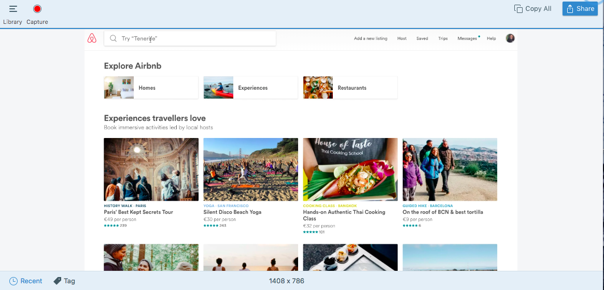Click the star rating with 243 reviews

[x=215, y=226]
